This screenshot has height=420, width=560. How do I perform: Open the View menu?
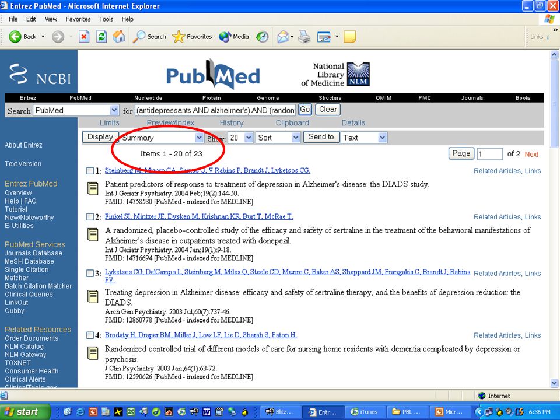click(51, 19)
